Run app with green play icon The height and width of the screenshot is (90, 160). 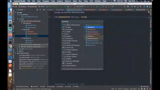pyautogui.click(x=88, y=6)
